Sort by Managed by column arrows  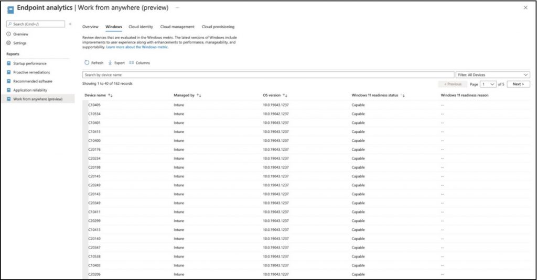199,95
